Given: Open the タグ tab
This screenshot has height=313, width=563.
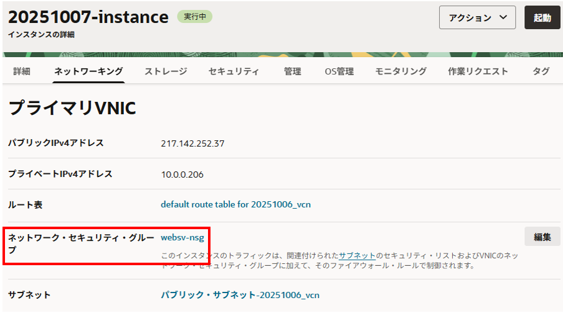Looking at the screenshot, I should tap(541, 71).
